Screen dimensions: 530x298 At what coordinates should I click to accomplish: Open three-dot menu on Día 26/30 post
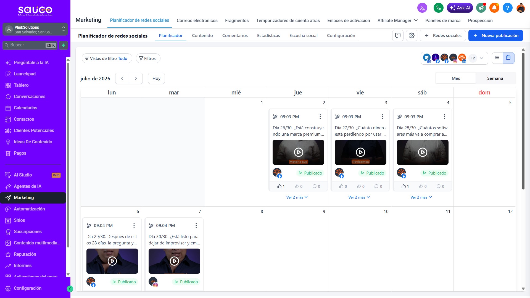(320, 117)
